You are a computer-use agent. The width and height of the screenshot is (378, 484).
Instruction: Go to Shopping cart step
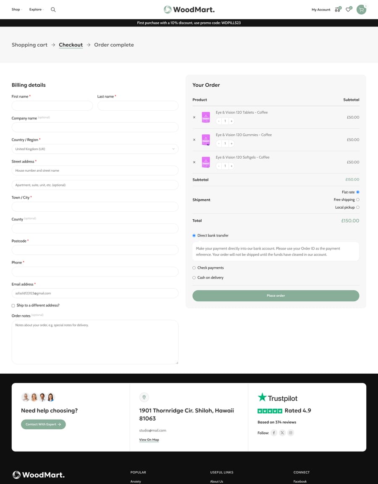(29, 45)
